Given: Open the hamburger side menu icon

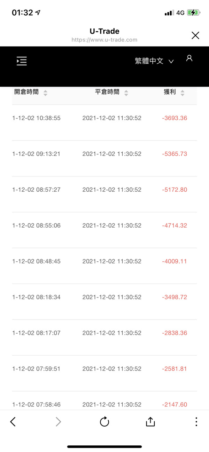Looking at the screenshot, I should pyautogui.click(x=22, y=61).
